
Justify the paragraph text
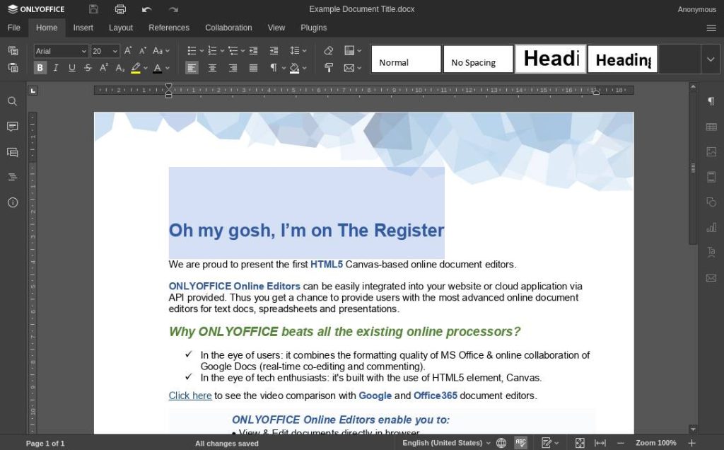point(253,68)
